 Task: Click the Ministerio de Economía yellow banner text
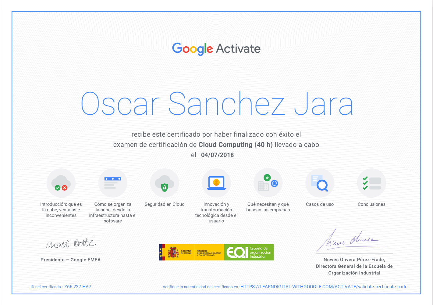tap(209, 253)
